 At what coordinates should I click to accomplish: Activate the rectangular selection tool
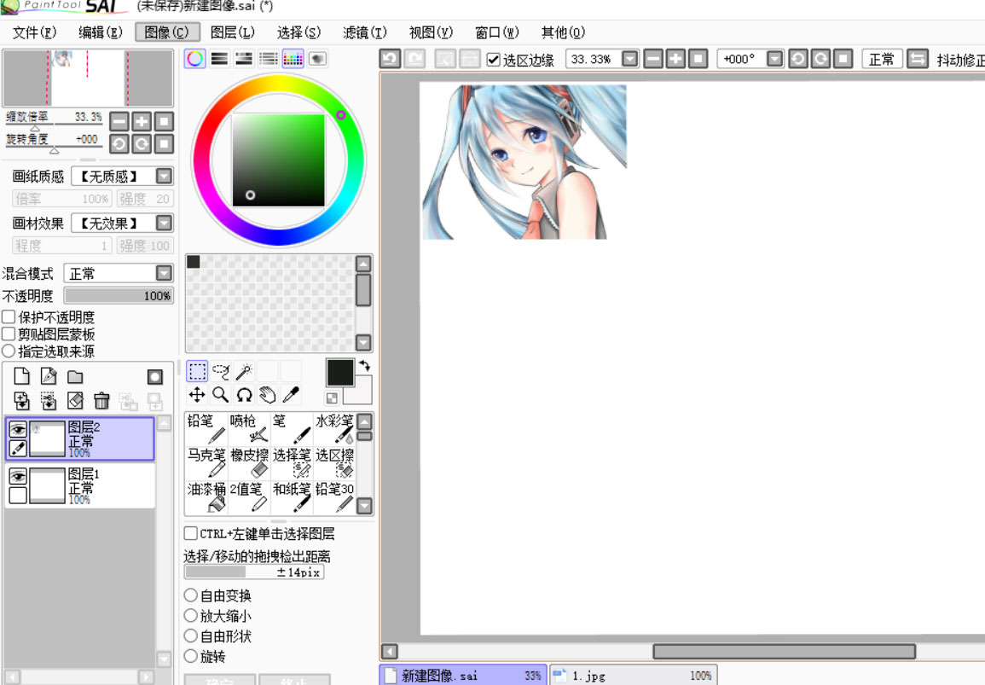(197, 371)
